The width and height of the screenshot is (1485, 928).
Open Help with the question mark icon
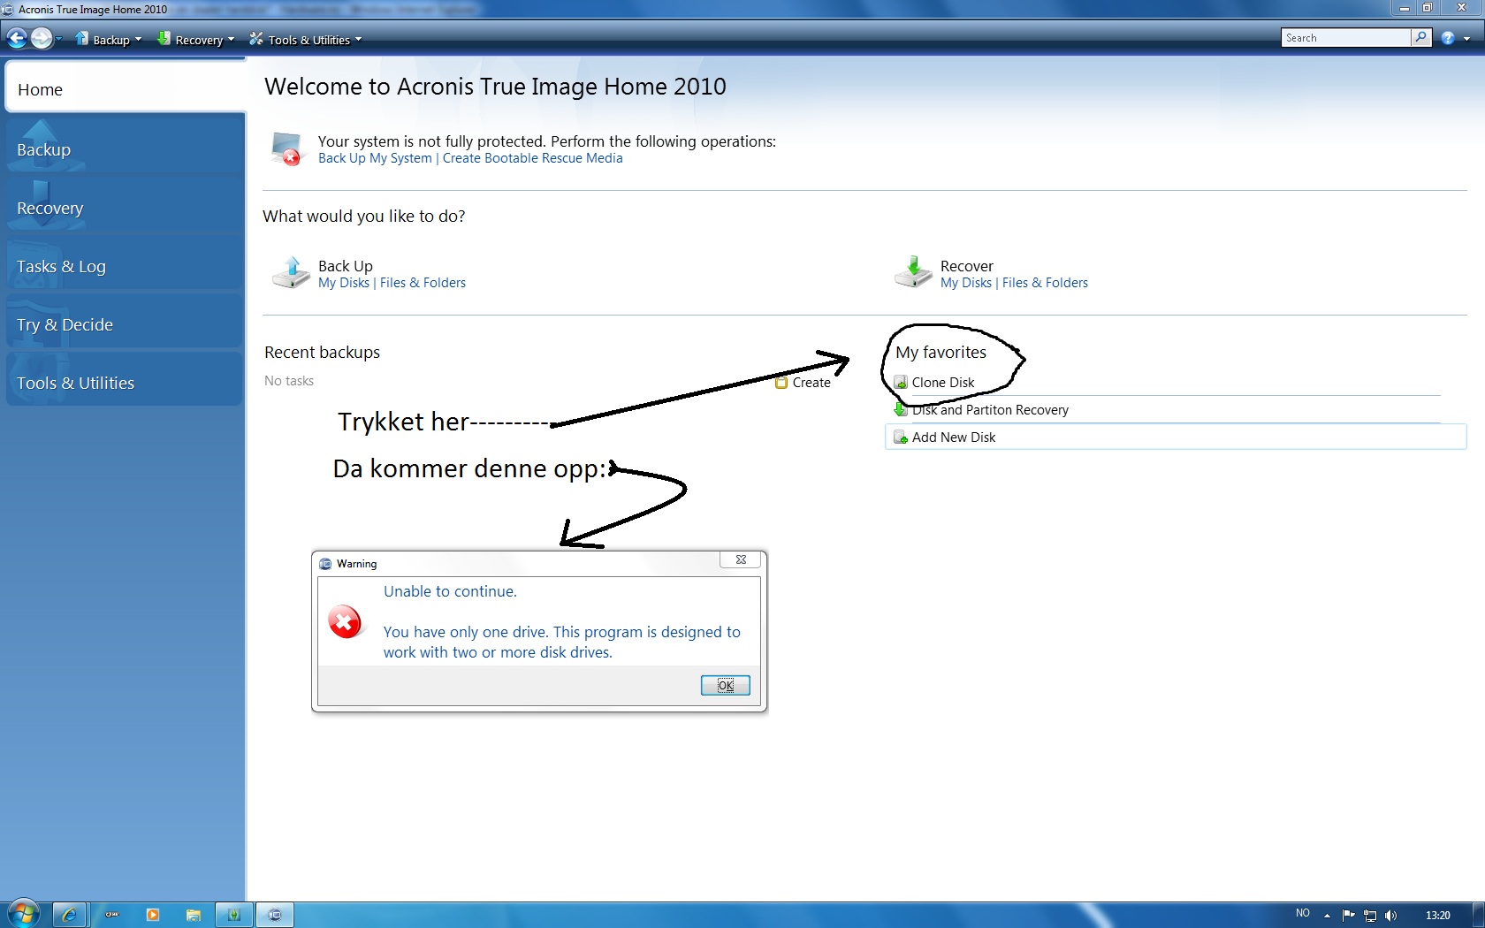point(1448,38)
